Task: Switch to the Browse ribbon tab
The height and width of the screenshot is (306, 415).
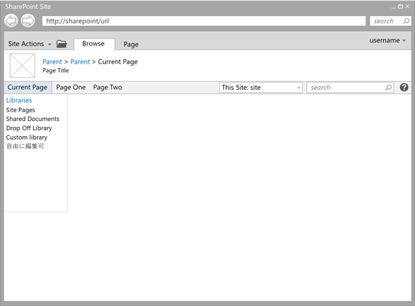Action: [x=94, y=44]
